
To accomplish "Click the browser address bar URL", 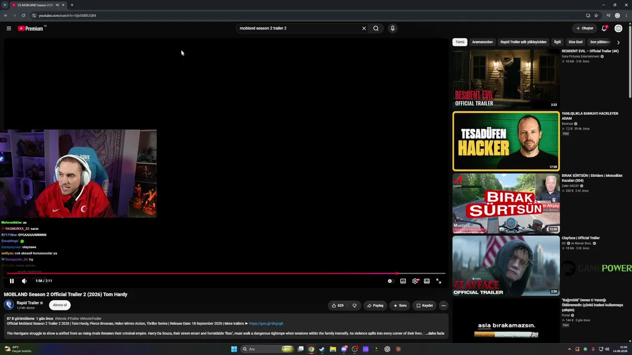I will tap(68, 15).
